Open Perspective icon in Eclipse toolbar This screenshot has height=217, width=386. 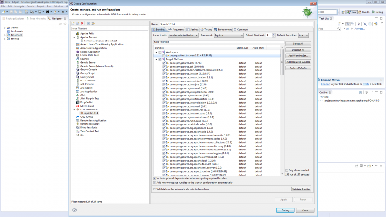(343, 12)
